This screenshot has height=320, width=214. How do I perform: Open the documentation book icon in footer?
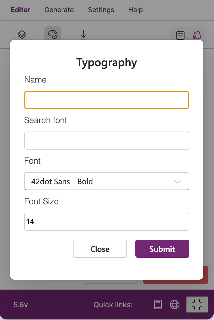coord(158,305)
